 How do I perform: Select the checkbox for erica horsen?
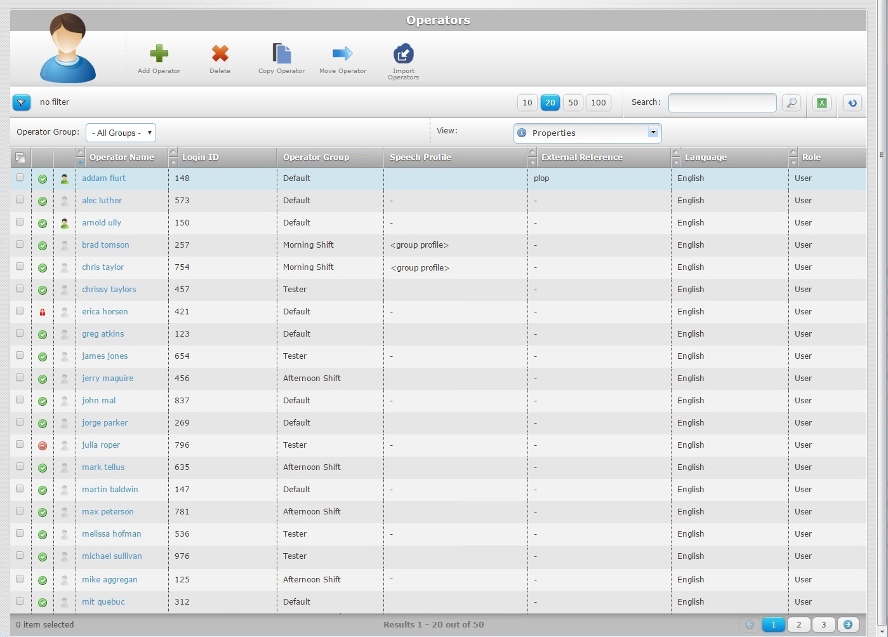(x=20, y=311)
